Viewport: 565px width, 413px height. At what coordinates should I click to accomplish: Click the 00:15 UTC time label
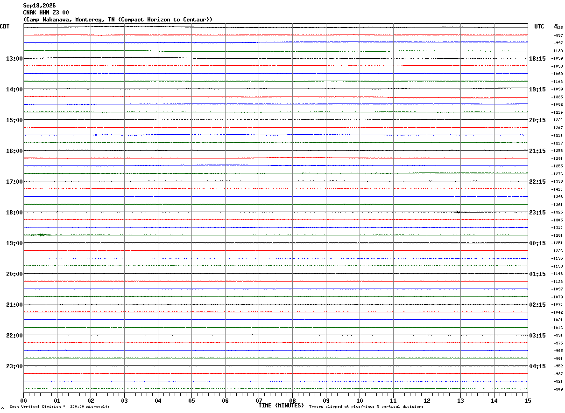[537, 243]
